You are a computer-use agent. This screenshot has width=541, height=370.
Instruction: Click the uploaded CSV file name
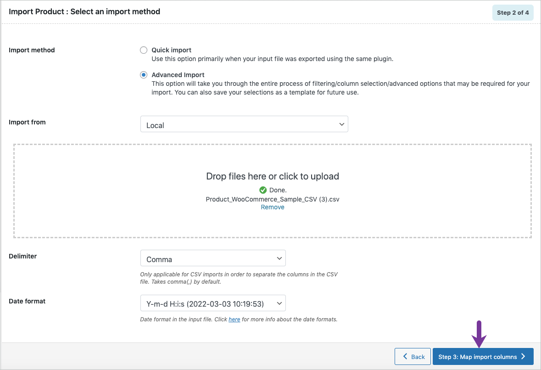[272, 199]
